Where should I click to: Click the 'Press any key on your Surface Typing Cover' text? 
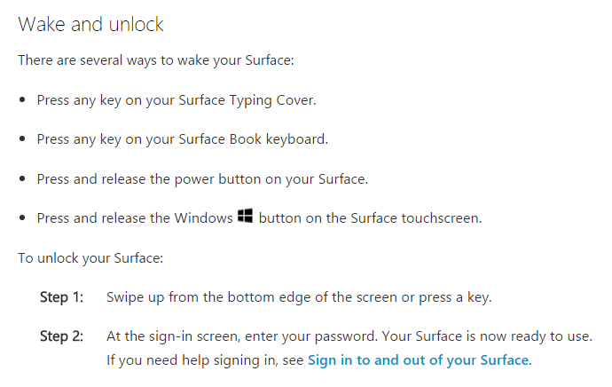coord(177,100)
